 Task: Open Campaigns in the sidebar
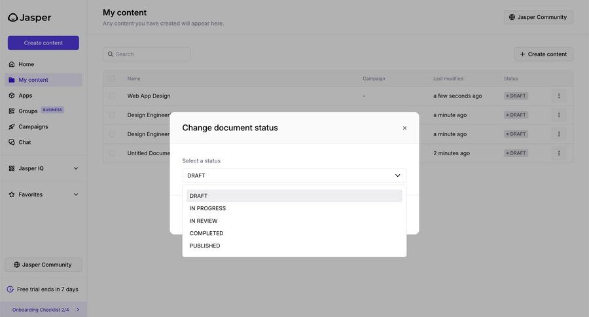tap(43, 126)
